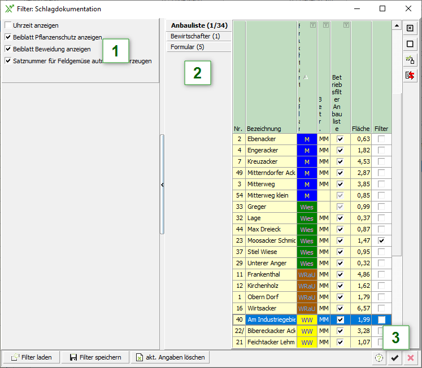Open the Betr. column filter dropdown
422x368 pixels.
(326, 25)
